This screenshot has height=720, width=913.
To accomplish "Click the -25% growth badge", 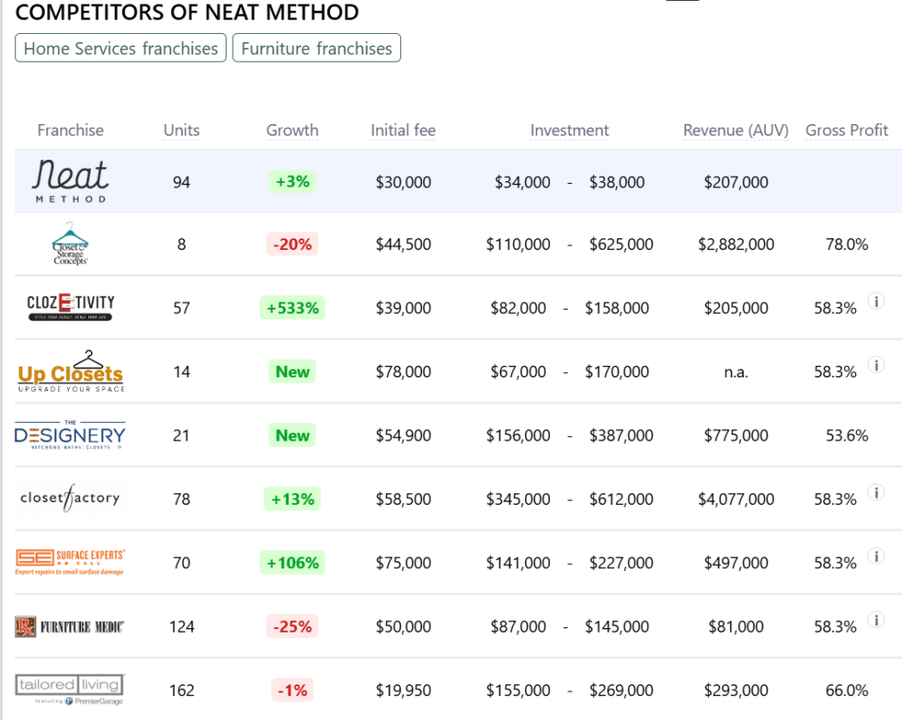I will [x=292, y=627].
